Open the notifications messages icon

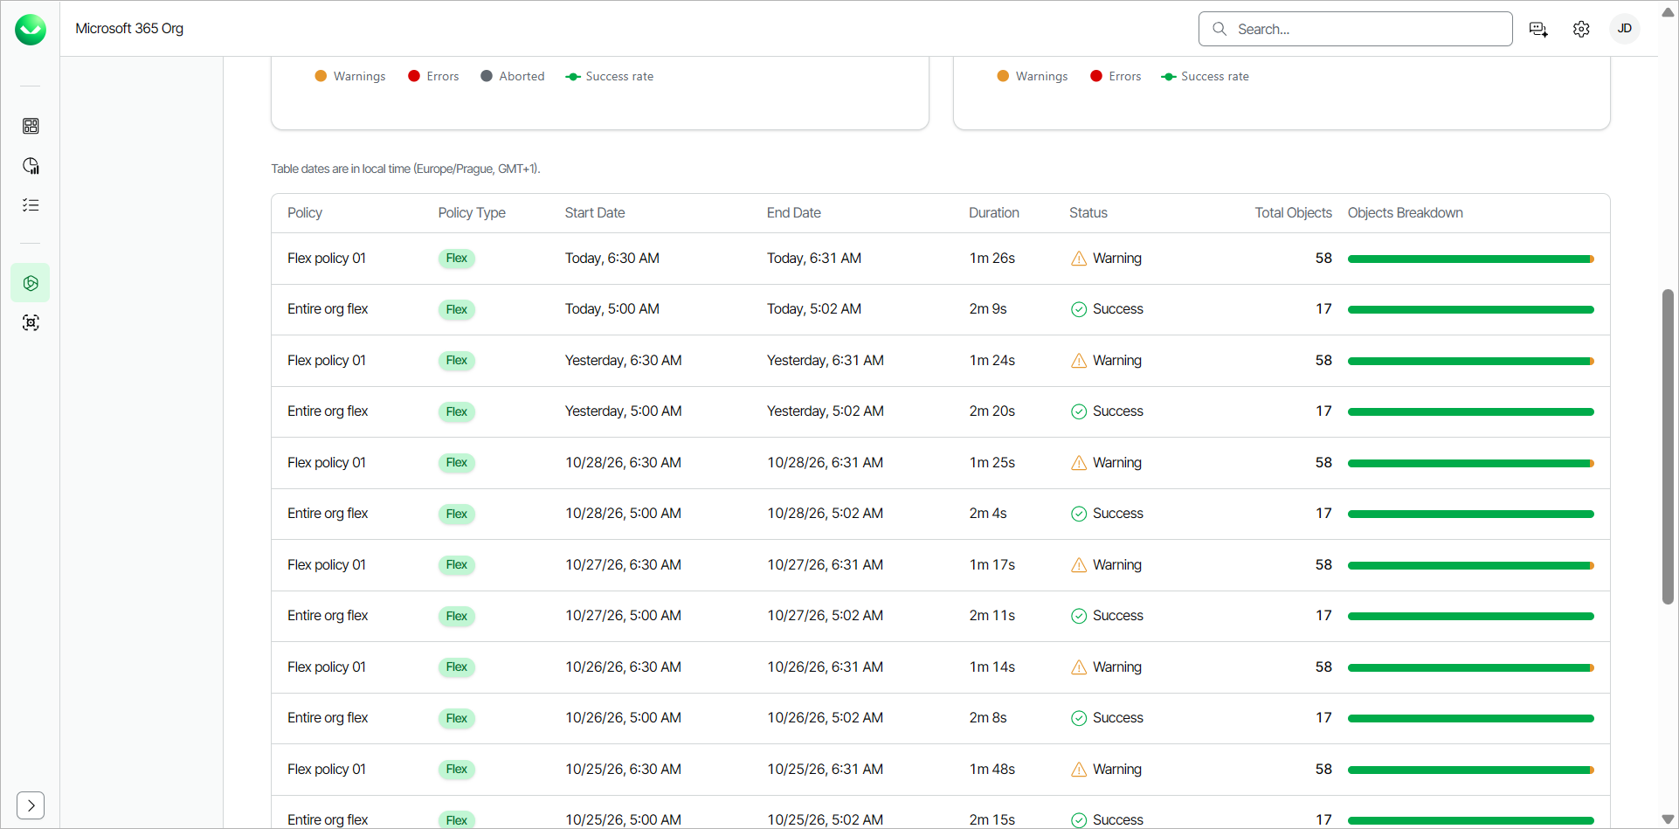(x=1538, y=29)
